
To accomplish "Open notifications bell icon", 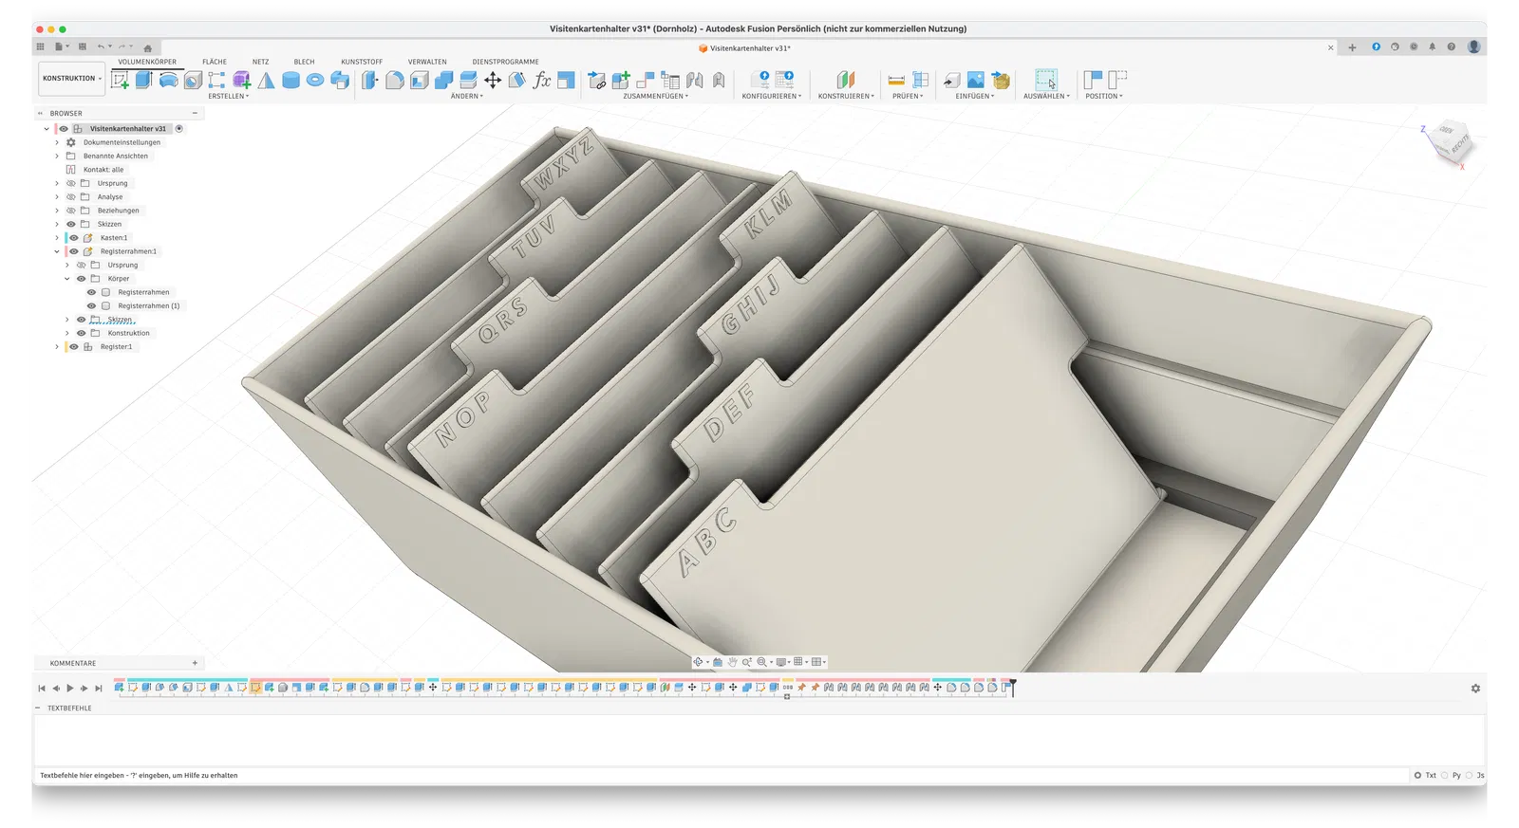I will [x=1432, y=46].
